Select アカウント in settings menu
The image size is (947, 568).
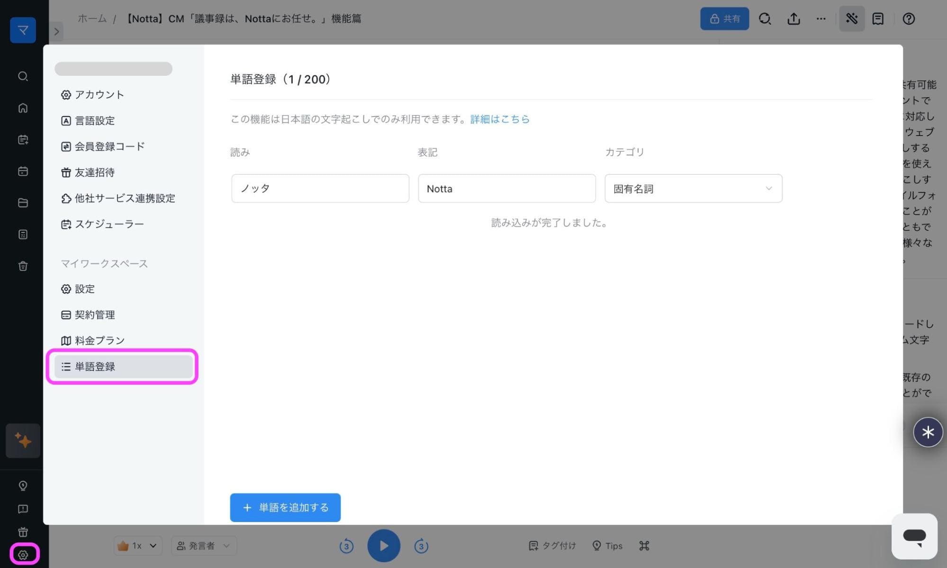(92, 94)
